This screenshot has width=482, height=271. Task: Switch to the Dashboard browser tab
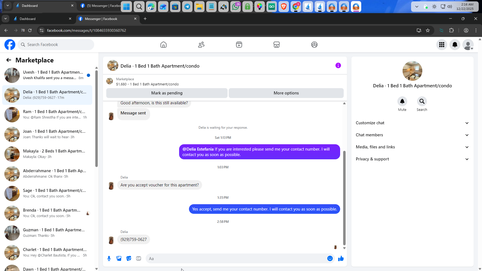click(x=42, y=19)
